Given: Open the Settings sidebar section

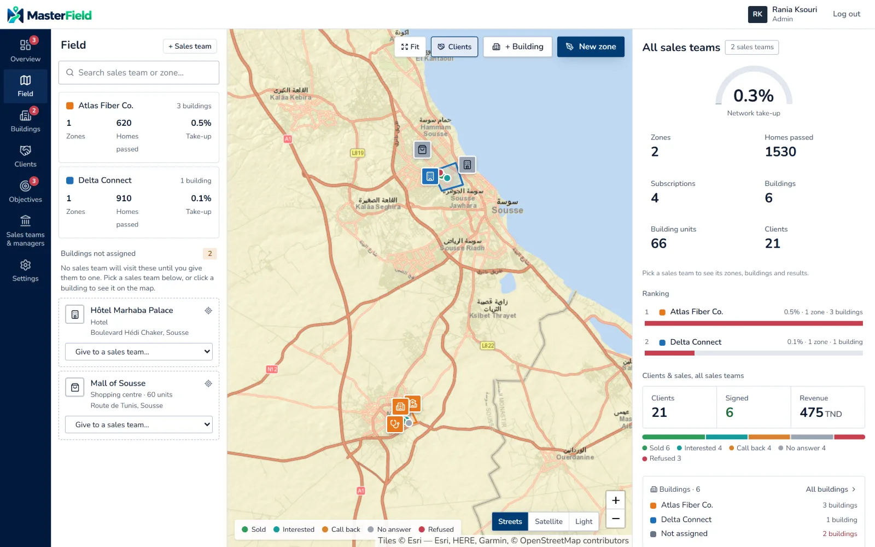Looking at the screenshot, I should [x=25, y=270].
